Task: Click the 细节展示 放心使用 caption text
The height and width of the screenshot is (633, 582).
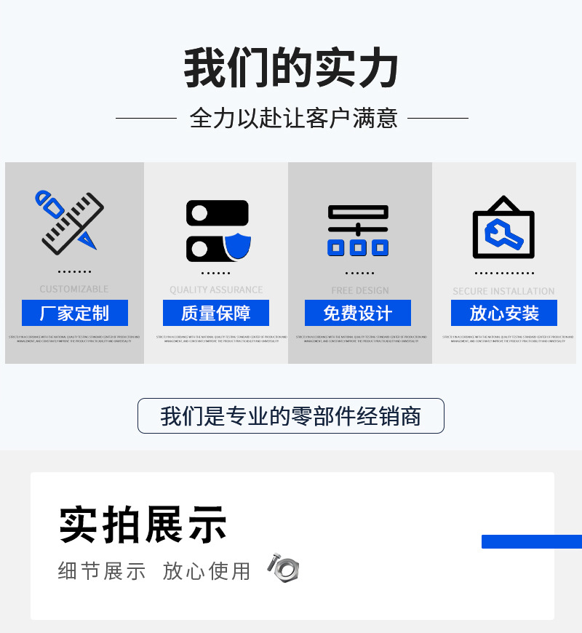Action: pyautogui.click(x=154, y=571)
